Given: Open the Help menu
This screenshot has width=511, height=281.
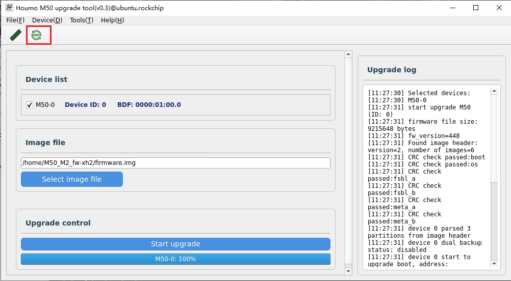Looking at the screenshot, I should 112,20.
